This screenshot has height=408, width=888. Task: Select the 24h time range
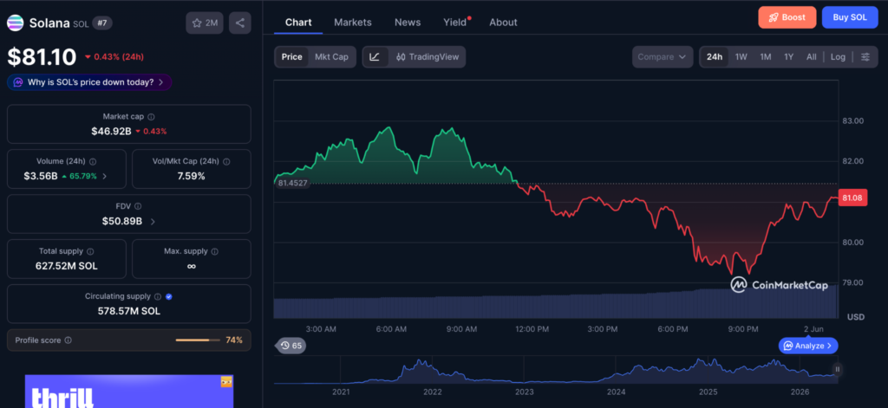pyautogui.click(x=715, y=56)
